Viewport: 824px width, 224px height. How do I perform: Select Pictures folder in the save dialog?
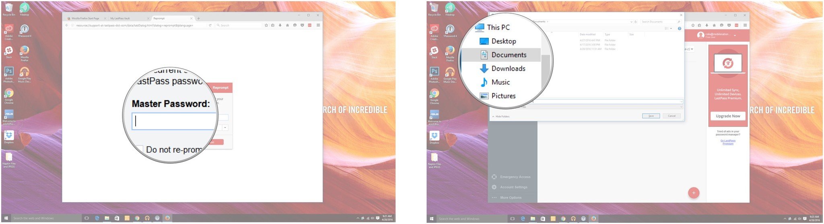coord(498,96)
